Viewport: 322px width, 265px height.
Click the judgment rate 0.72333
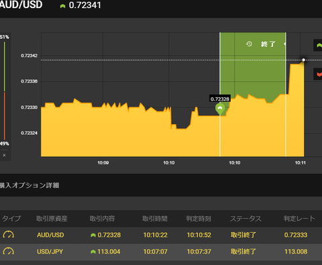[296, 235]
